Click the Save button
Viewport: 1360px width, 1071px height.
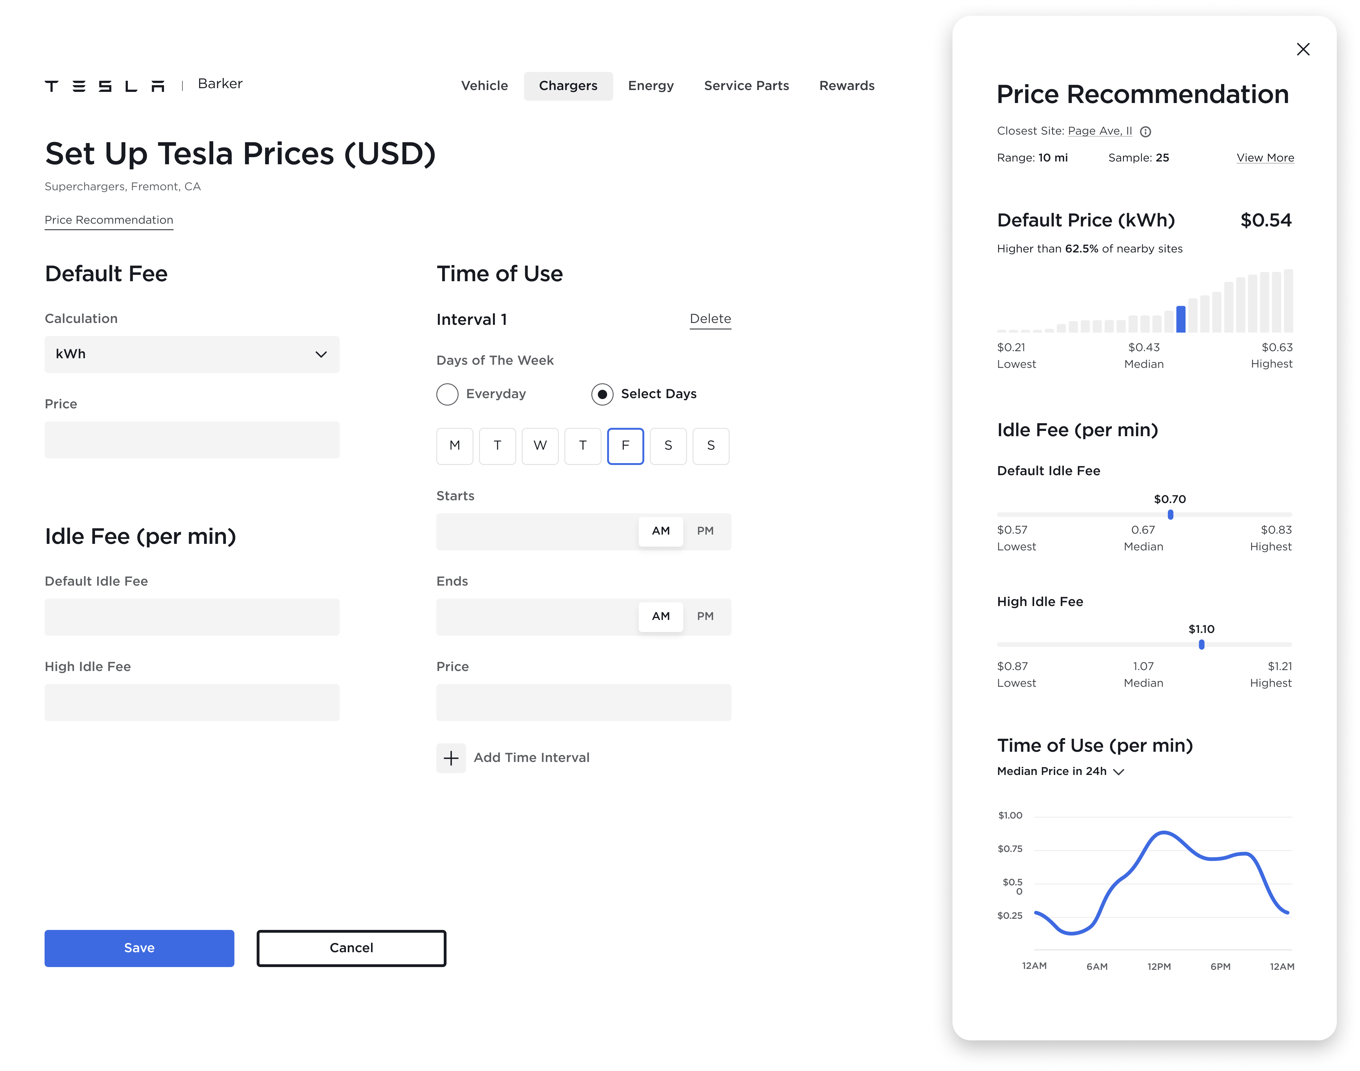point(139,948)
